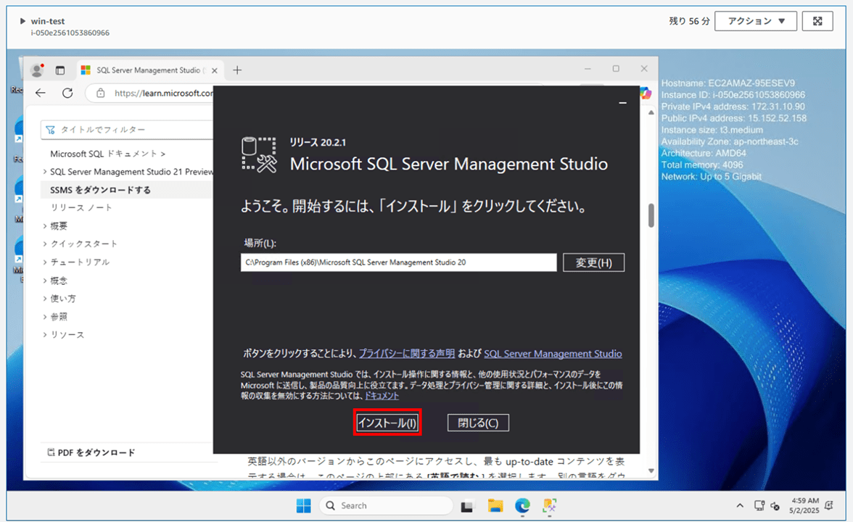The image size is (853, 522).
Task: Click the page vertical scrollbar thumb
Action: 651,215
